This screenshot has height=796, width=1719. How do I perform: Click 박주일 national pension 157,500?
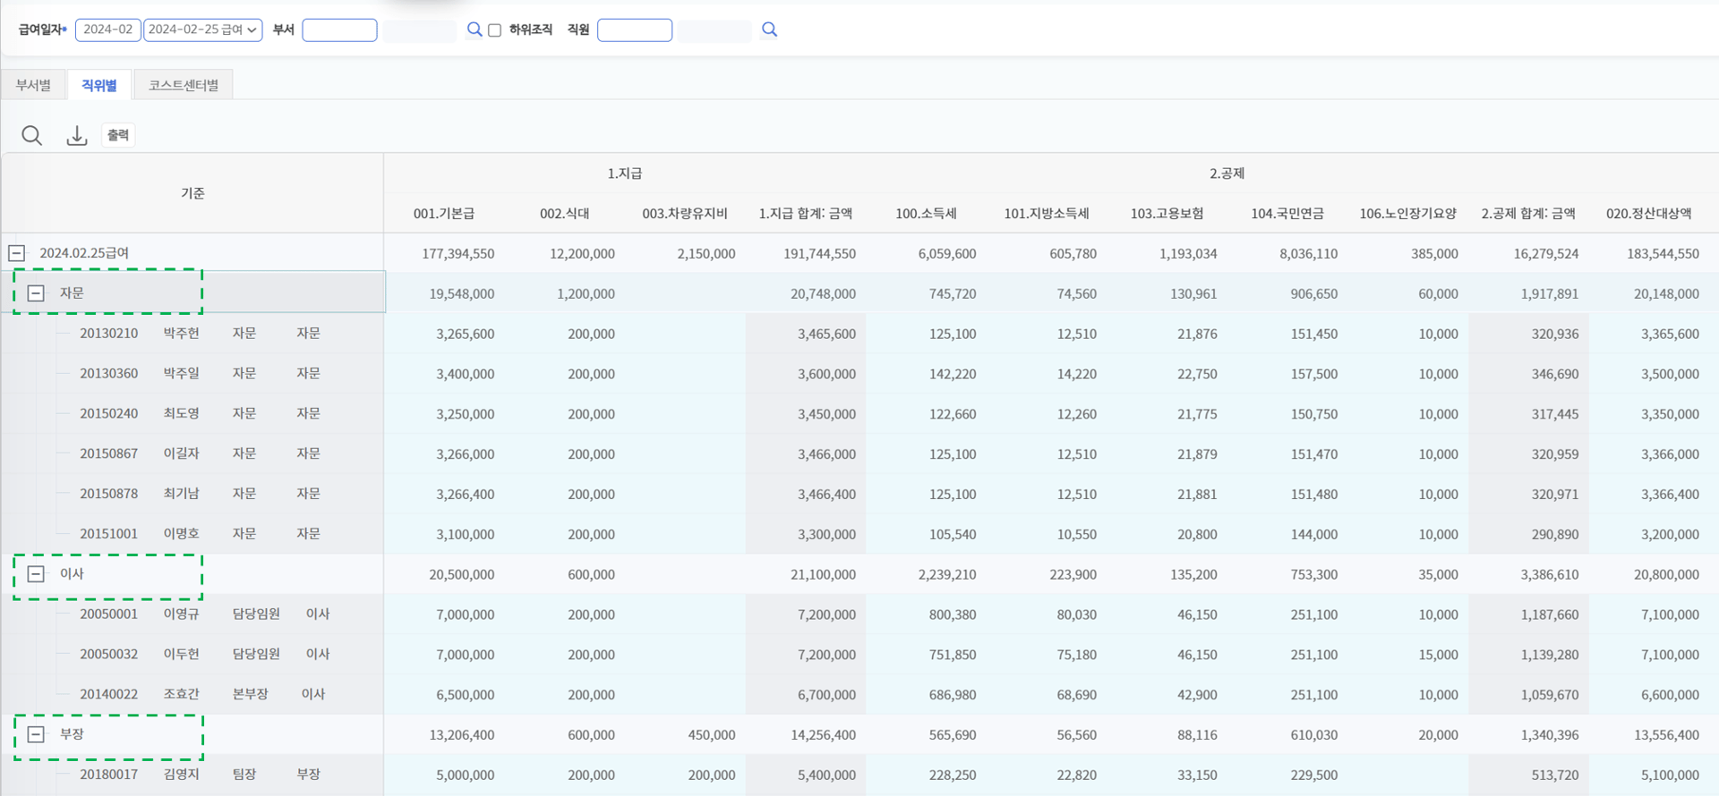point(1313,374)
